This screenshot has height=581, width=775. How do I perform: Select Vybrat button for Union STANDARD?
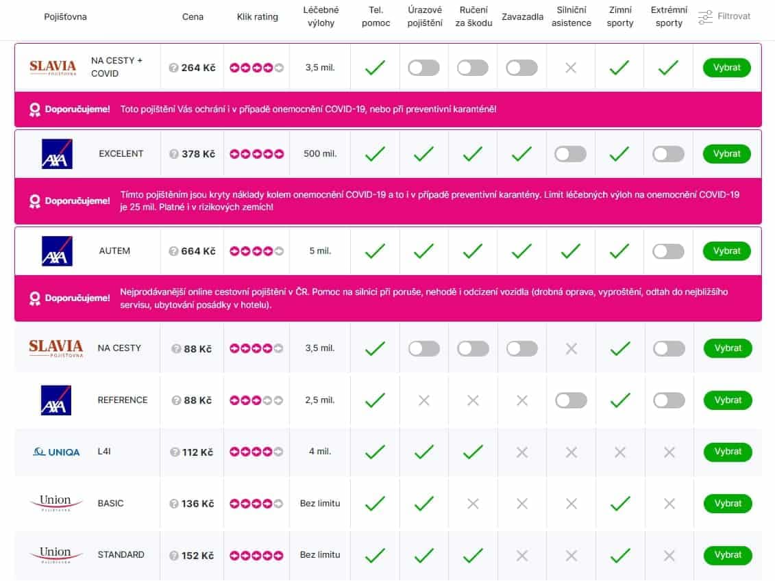[x=728, y=555]
